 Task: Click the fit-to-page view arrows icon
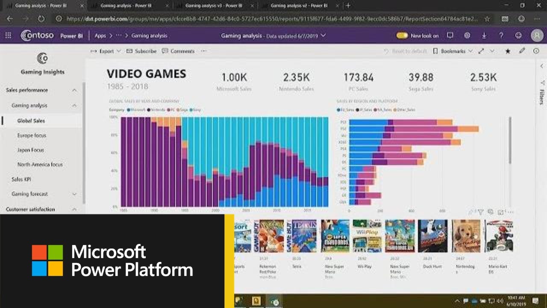[x=481, y=51]
